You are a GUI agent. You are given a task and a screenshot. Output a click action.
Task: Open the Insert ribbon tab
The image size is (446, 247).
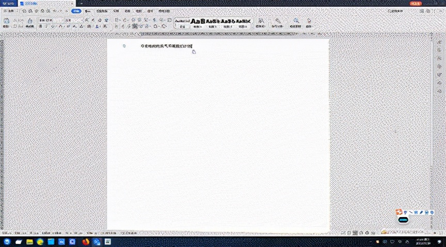click(88, 11)
